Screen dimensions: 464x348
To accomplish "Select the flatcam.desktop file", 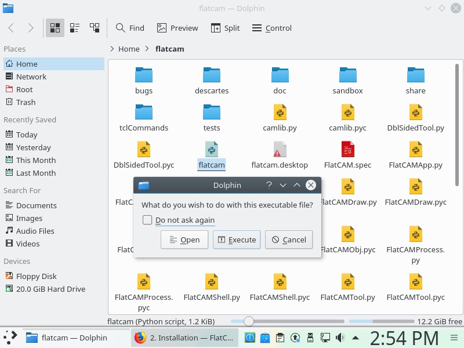I will (x=280, y=155).
